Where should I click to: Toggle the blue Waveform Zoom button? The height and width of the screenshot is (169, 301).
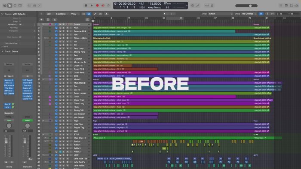coord(261,14)
